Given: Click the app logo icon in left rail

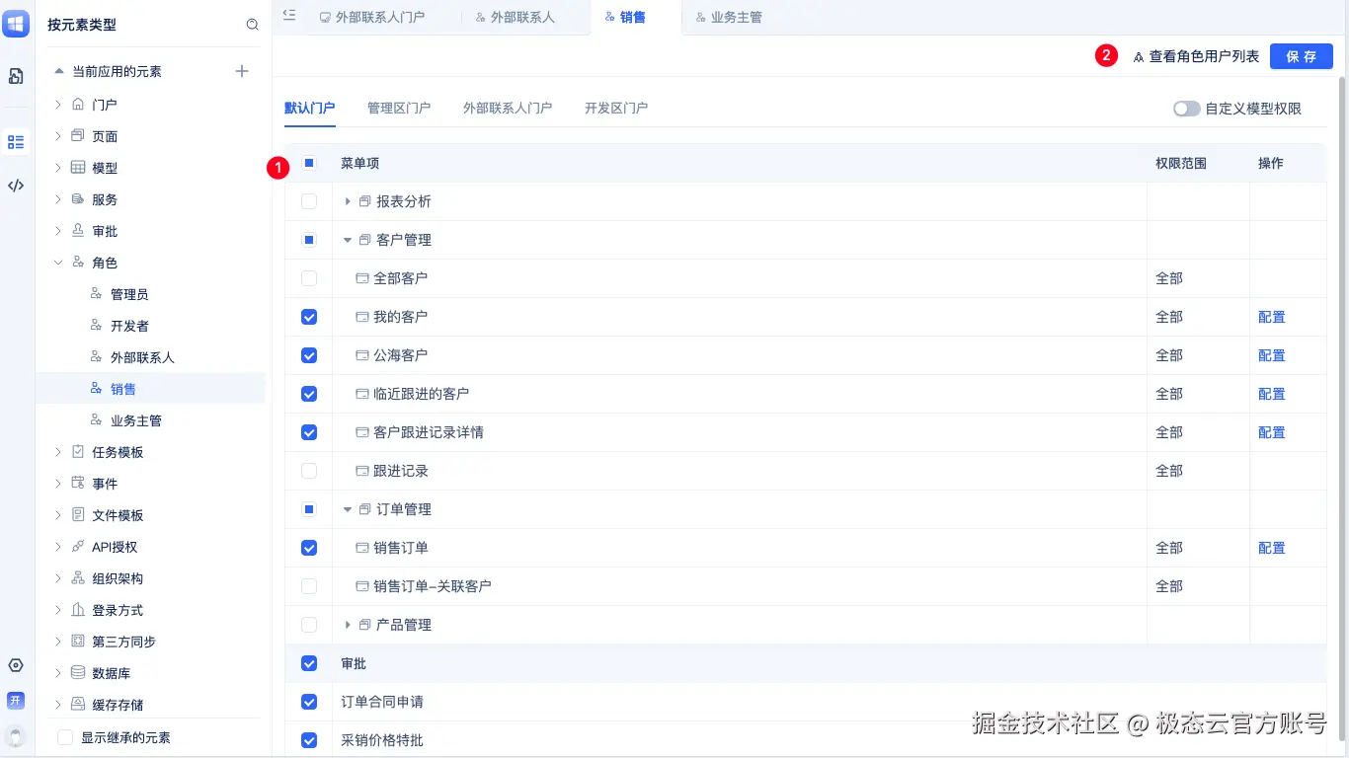Looking at the screenshot, I should pyautogui.click(x=16, y=26).
